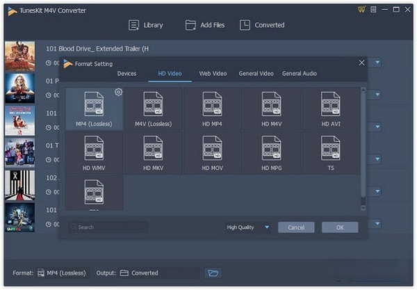Pick the HD WMV format icon

click(94, 149)
